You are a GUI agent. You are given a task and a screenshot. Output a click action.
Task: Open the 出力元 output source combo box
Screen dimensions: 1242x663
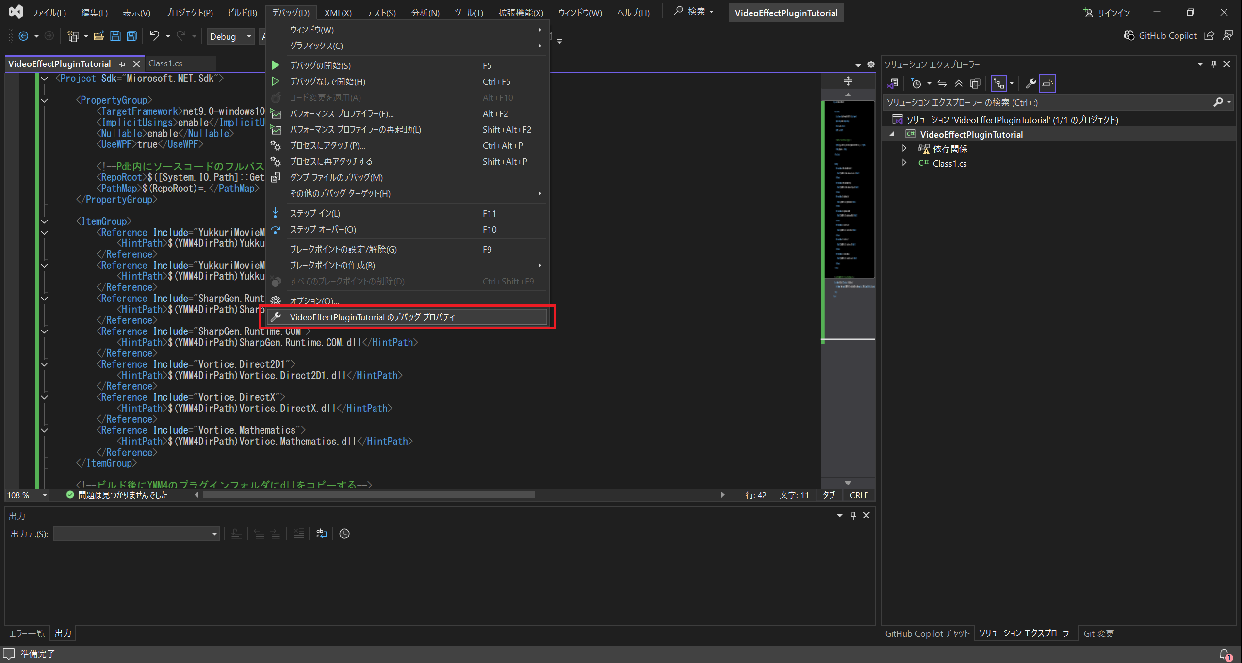(136, 534)
